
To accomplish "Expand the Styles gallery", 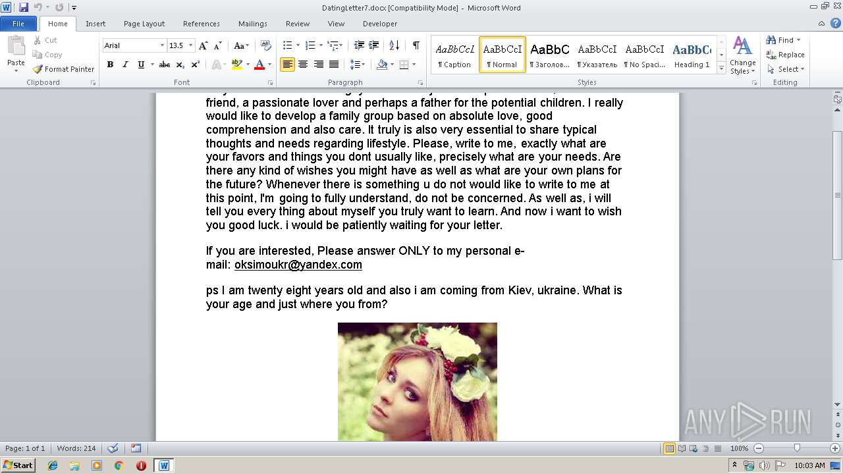I will click(x=721, y=68).
